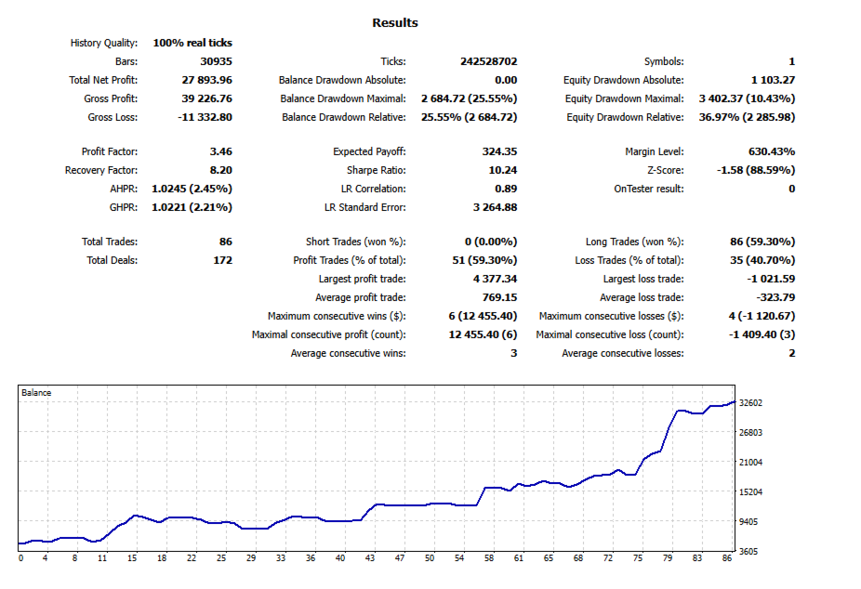
Task: Click Loss Trades value 35 (40.70%)
Action: [x=762, y=260]
